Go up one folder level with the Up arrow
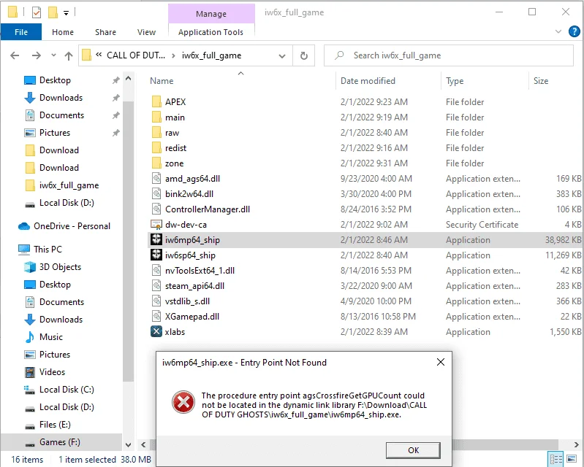This screenshot has height=467, width=584. pos(69,55)
